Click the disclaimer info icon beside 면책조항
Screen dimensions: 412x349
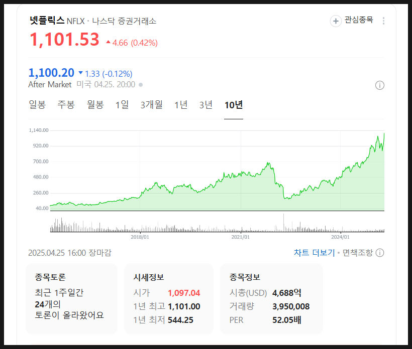click(x=380, y=253)
